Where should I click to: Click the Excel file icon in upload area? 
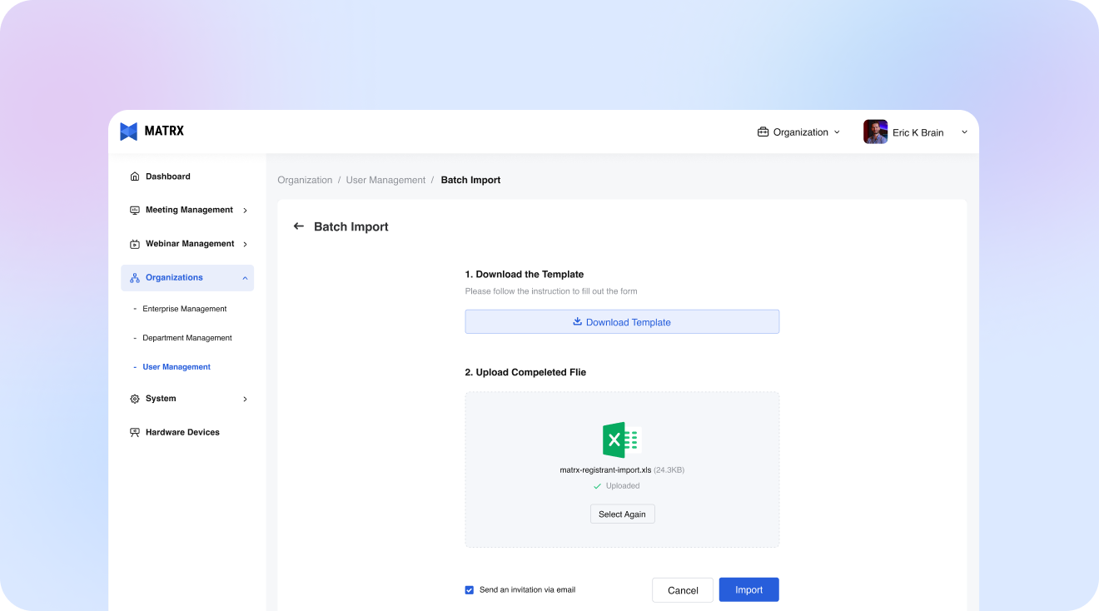coord(621,440)
